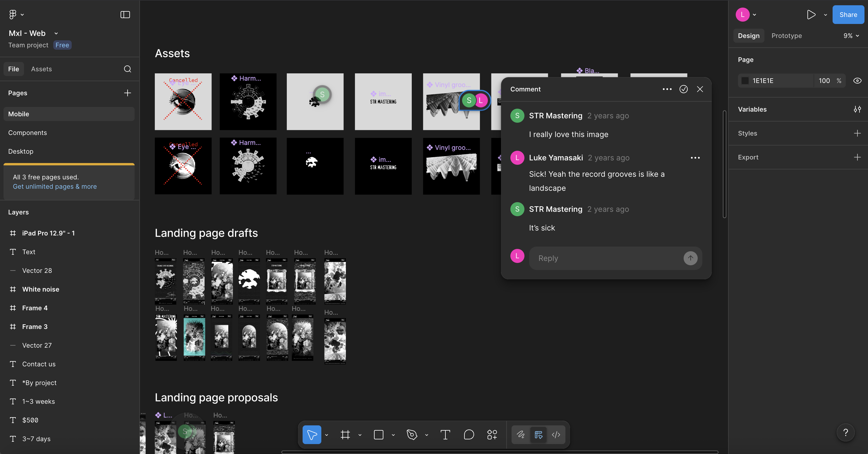The height and width of the screenshot is (454, 868).
Task: Switch to Dev Mode toggle
Action: (556, 435)
